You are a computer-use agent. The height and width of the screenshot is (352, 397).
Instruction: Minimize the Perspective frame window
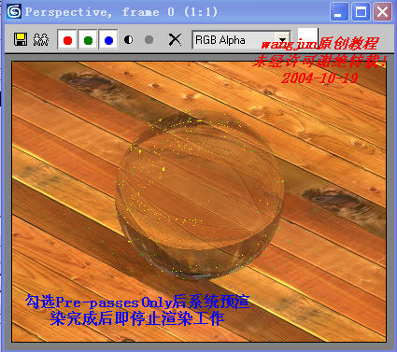point(339,12)
